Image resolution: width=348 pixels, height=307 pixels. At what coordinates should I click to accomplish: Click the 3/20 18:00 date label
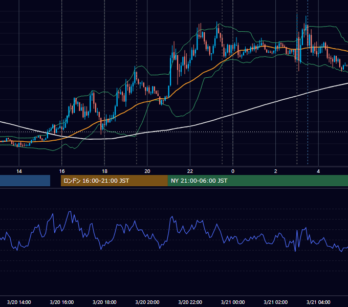click(x=104, y=302)
